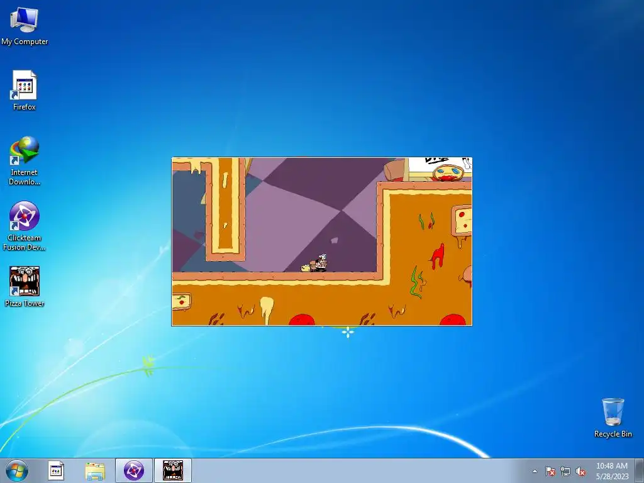Select the Recycle Bin icon

click(x=613, y=418)
